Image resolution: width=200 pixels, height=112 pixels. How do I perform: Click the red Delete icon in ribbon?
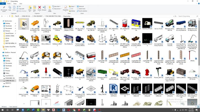coord(39,7)
